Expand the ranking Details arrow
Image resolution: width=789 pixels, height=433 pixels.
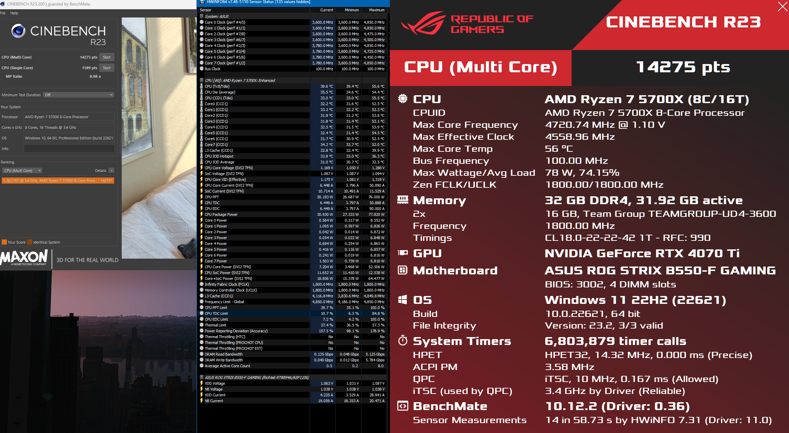pos(111,171)
